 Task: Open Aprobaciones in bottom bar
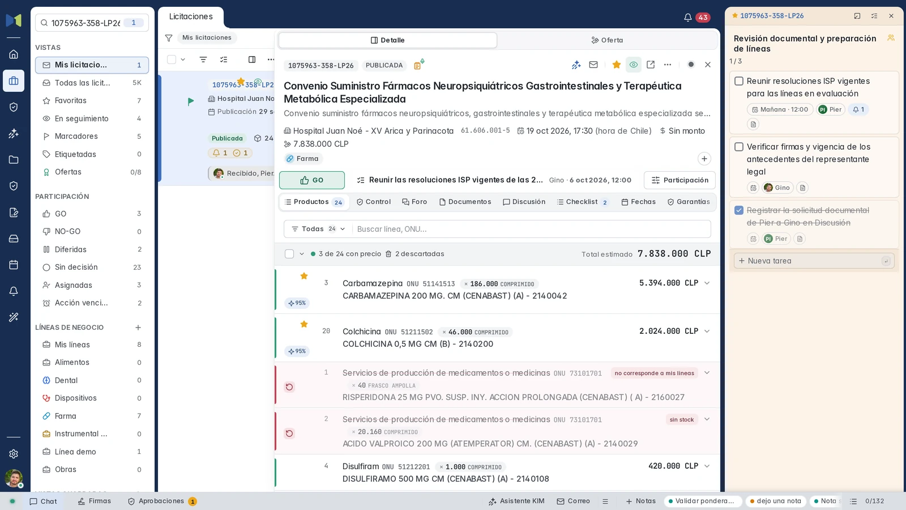[162, 501]
